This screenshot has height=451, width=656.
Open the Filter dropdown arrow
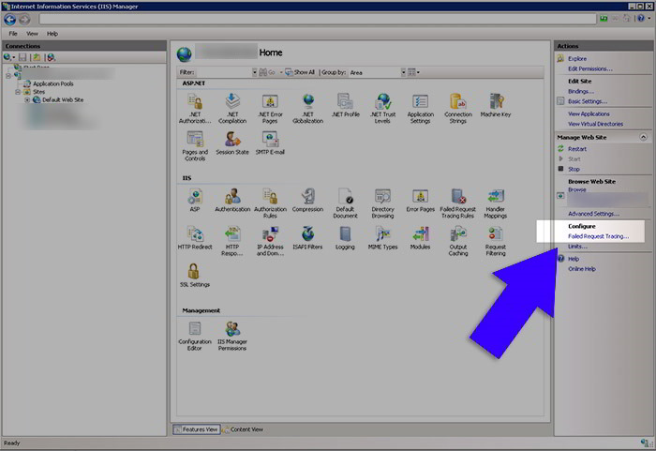tap(254, 72)
